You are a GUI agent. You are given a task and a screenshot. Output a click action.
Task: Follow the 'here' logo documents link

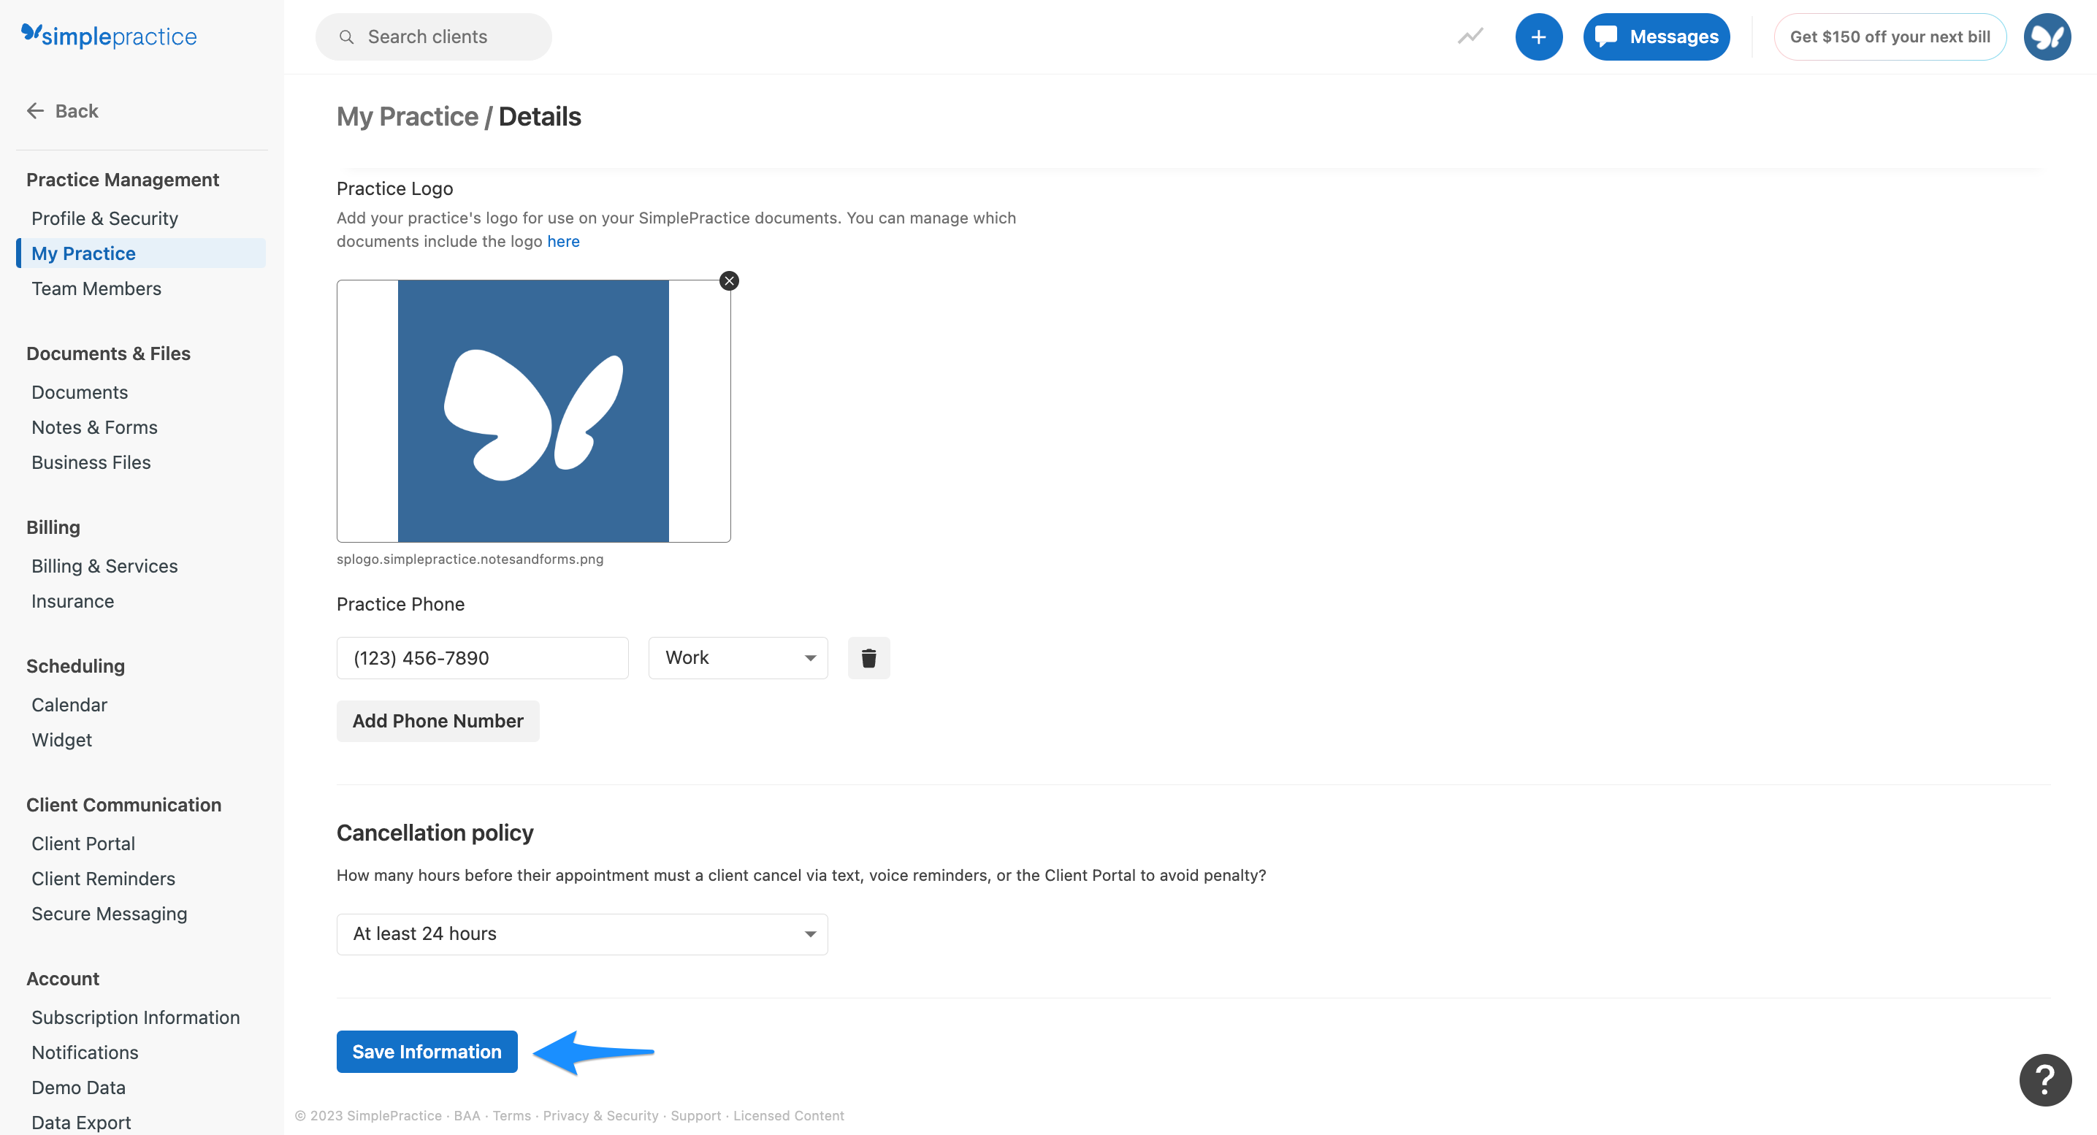click(562, 241)
